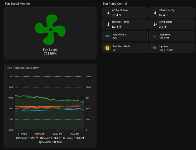Image resolution: width=196 pixels, height=150 pixels.
Task: Click the Hotspot Temp thermometer icon
Action: click(108, 24)
